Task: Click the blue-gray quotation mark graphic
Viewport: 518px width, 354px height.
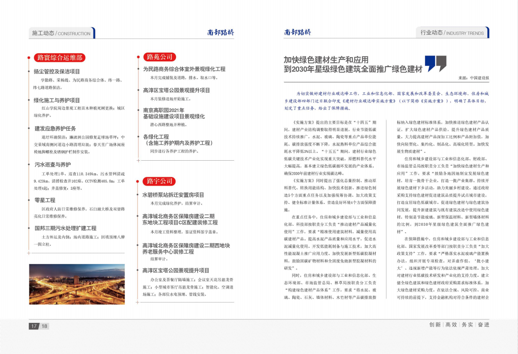Action: coord(436,63)
